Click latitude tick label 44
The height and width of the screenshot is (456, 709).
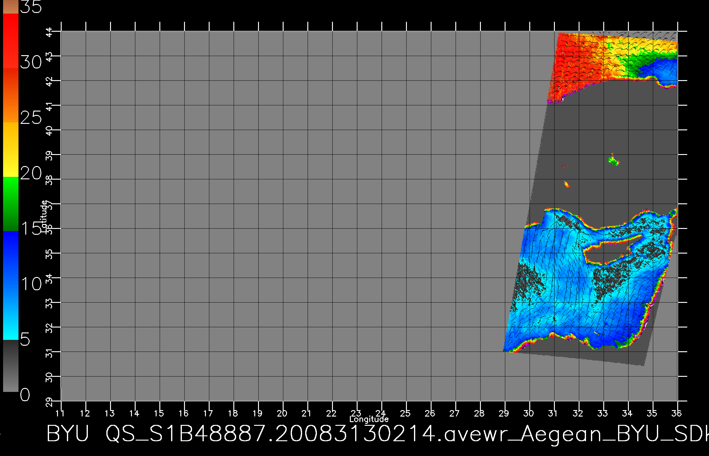pyautogui.click(x=49, y=33)
